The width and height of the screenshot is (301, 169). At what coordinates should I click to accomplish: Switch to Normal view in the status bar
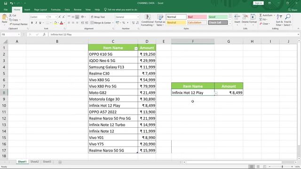[251, 167]
